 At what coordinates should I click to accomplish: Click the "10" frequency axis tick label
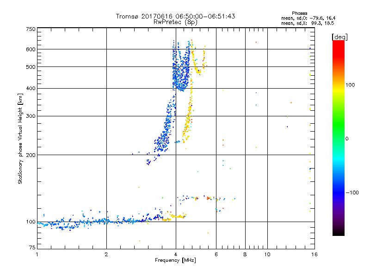(x=267, y=254)
